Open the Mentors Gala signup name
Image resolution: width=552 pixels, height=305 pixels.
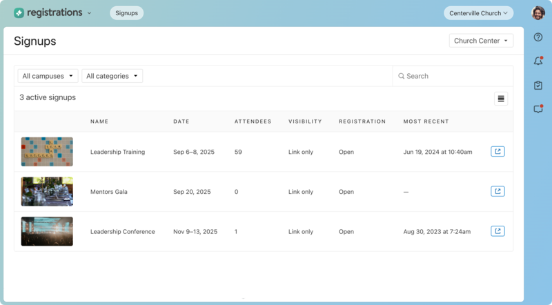(x=109, y=192)
